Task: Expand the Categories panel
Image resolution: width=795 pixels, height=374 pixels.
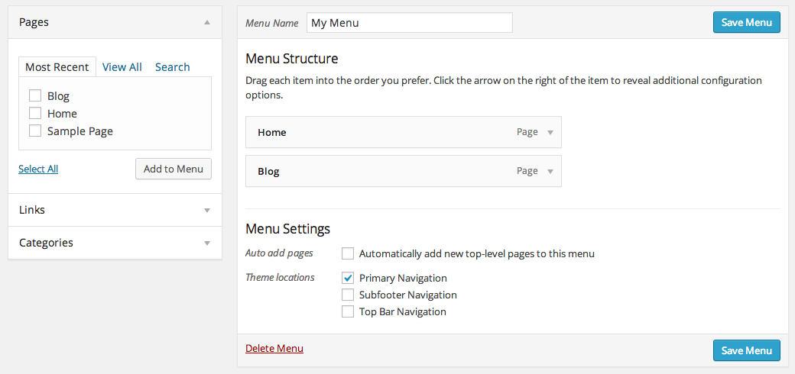Action: [207, 243]
